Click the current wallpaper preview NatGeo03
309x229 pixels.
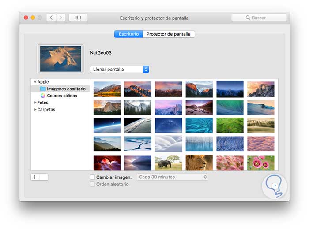(x=61, y=59)
